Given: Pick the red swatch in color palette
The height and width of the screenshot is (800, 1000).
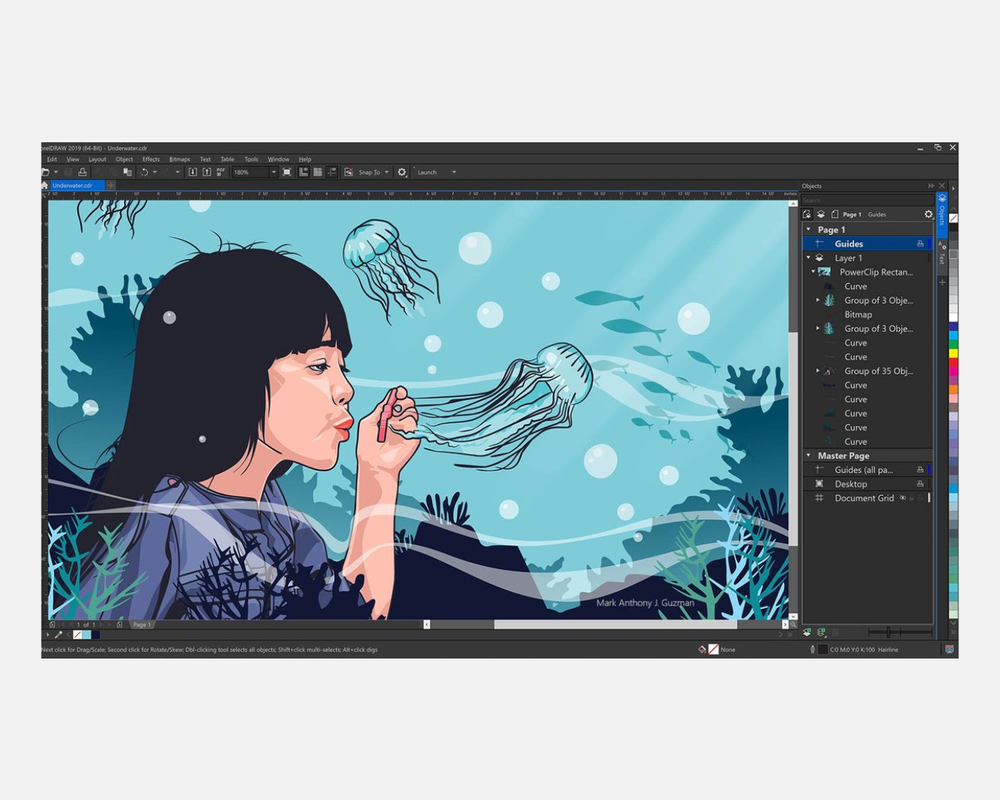Looking at the screenshot, I should click(953, 361).
